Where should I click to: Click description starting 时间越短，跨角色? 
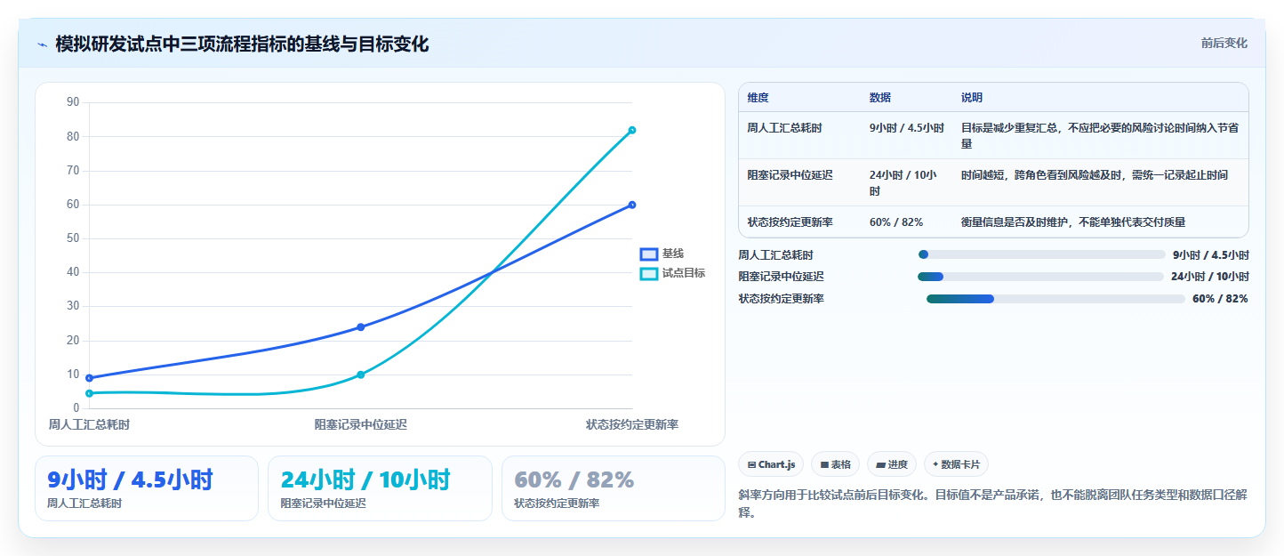[1095, 175]
